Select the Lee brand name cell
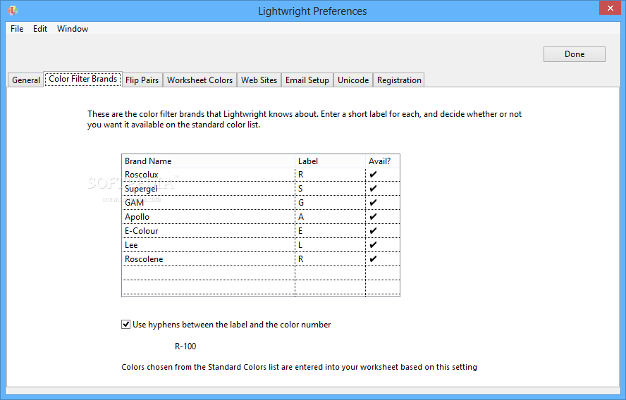626x400 pixels. coord(209,245)
